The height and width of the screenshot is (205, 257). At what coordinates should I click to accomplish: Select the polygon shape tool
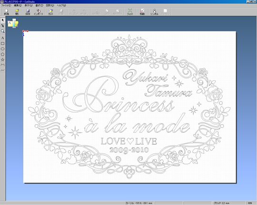[x=3, y=54]
